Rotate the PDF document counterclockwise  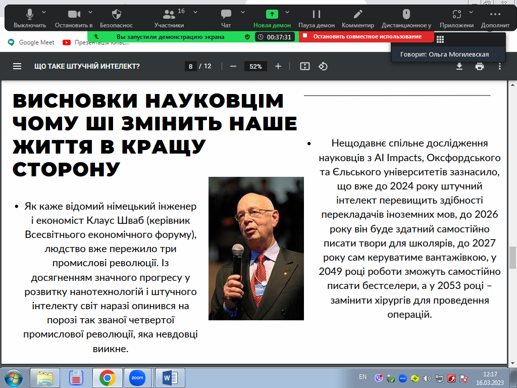click(323, 66)
